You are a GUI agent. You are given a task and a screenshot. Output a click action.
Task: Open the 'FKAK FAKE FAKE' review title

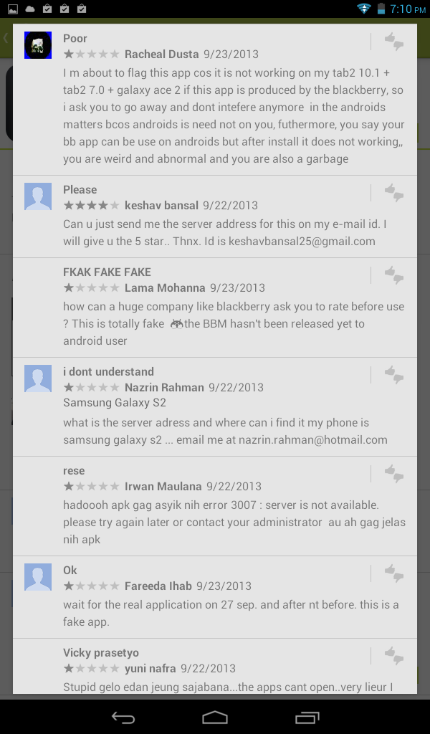(107, 272)
